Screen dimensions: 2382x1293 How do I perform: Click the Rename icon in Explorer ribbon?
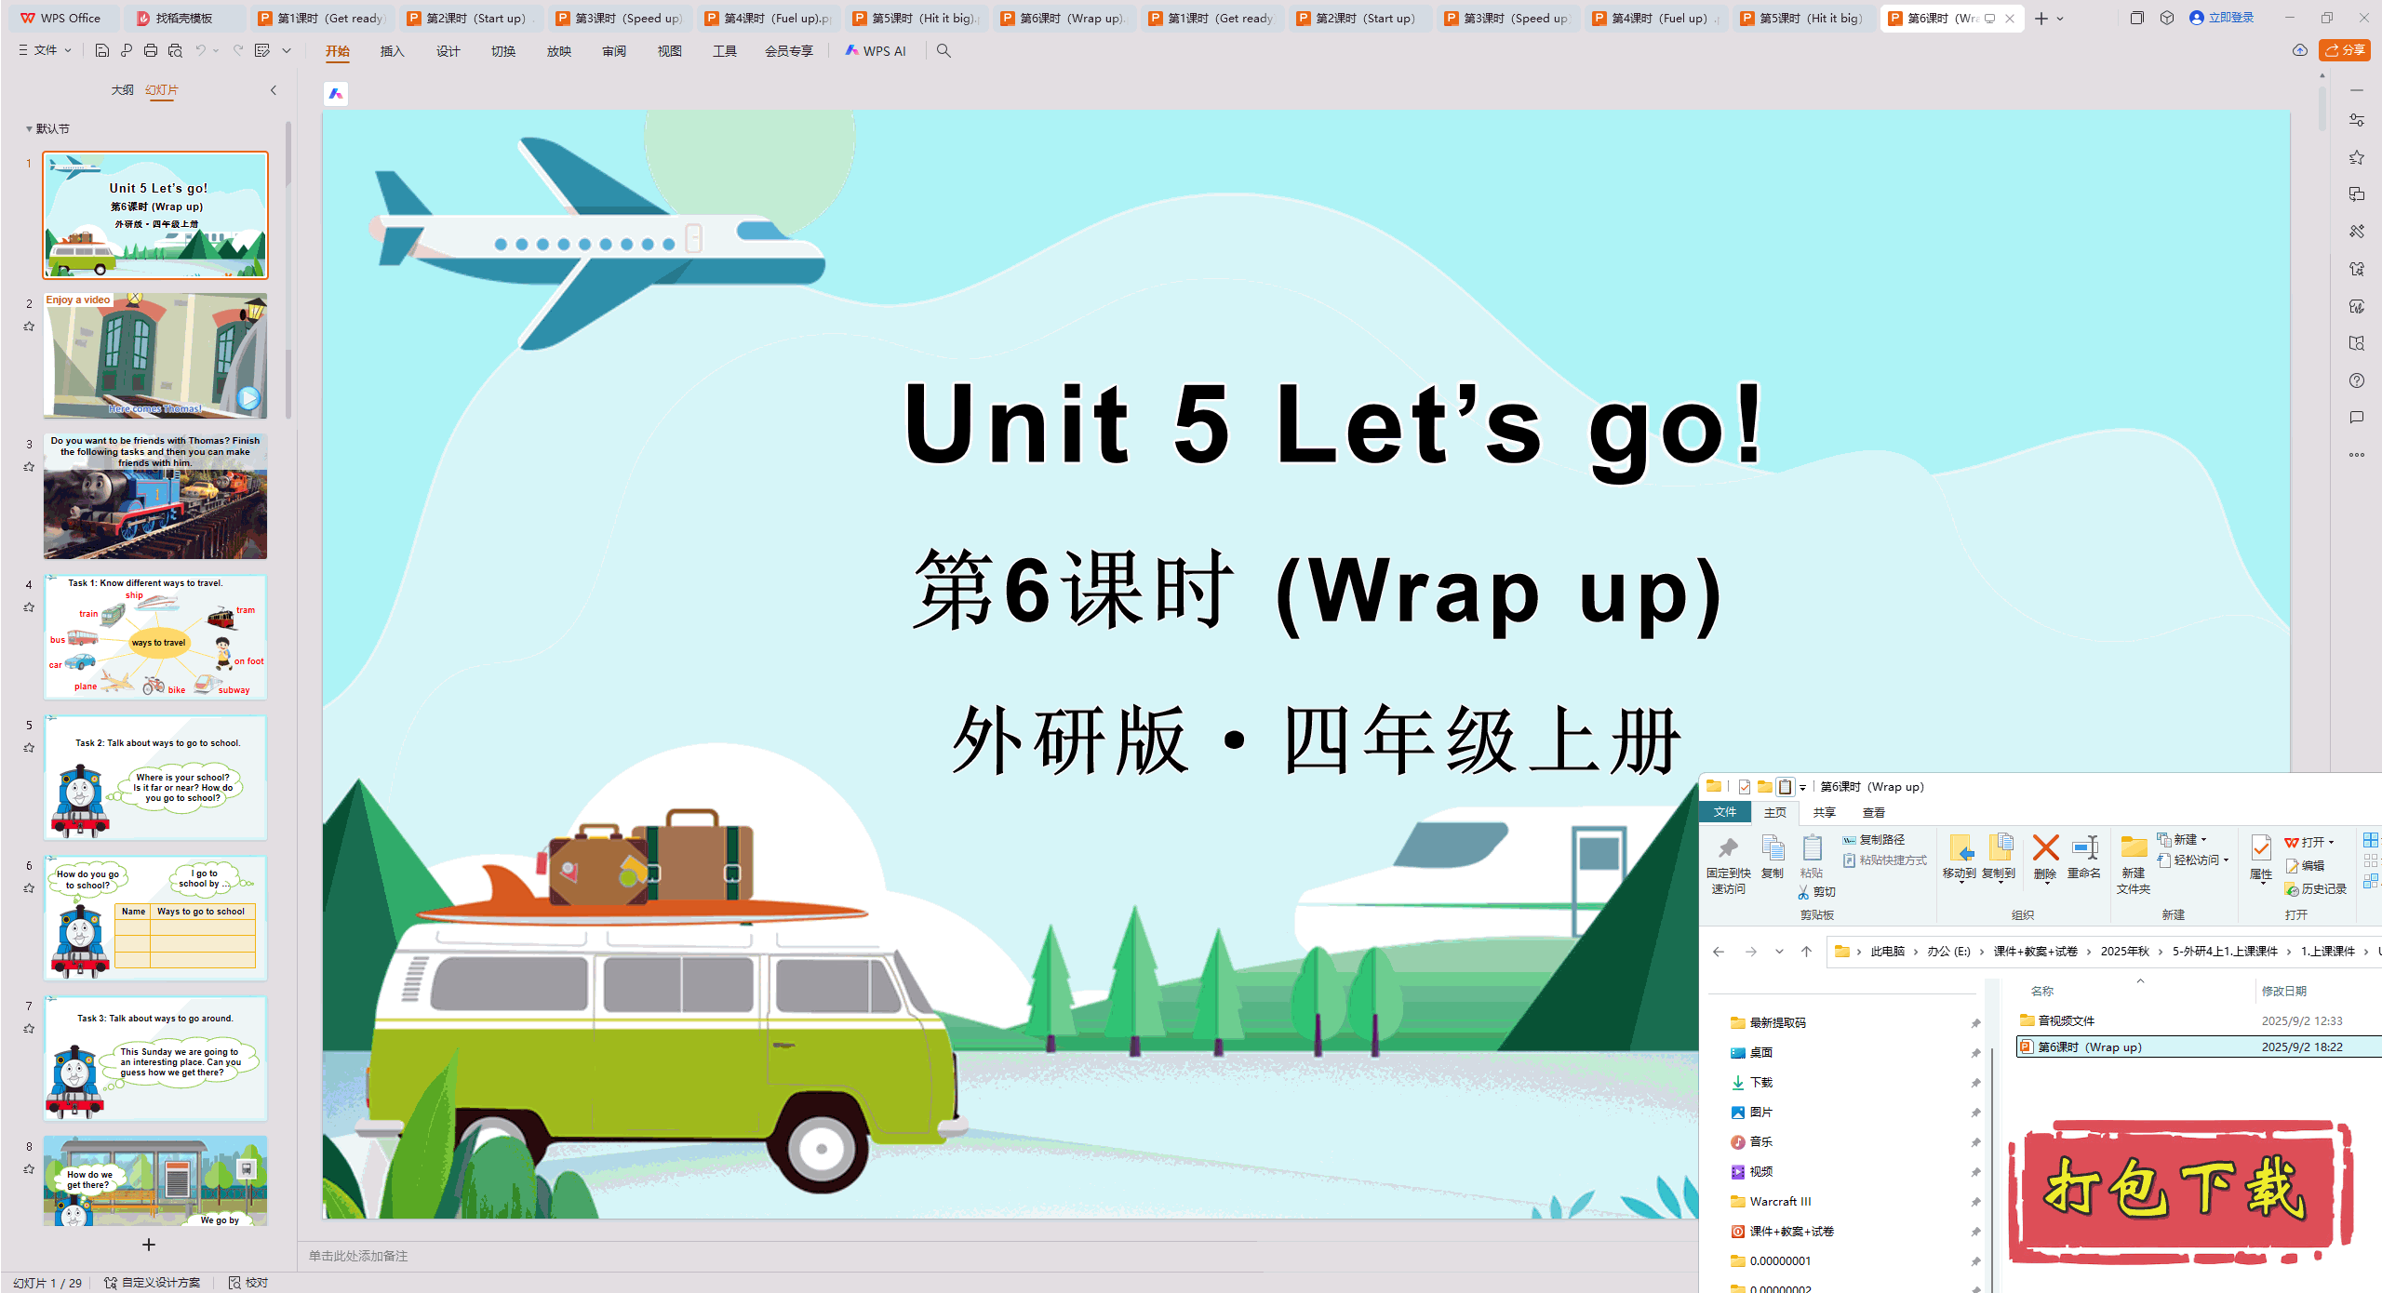2083,848
